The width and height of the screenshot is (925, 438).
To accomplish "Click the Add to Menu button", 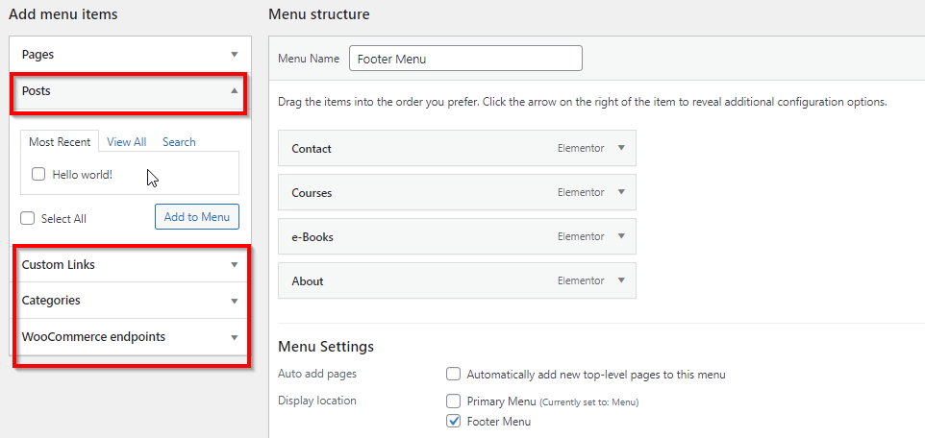I will [x=197, y=217].
